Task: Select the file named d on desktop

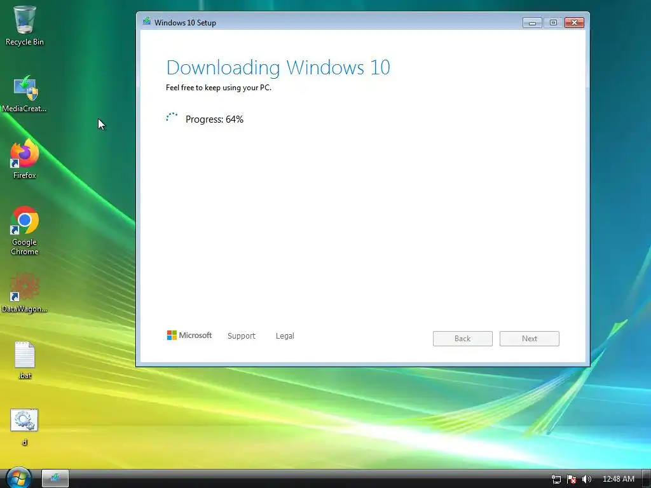Action: (x=25, y=427)
